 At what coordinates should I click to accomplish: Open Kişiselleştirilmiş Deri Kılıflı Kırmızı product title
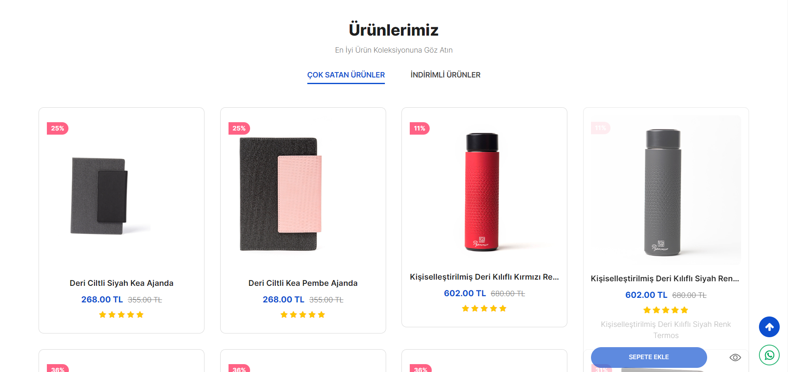[484, 277]
